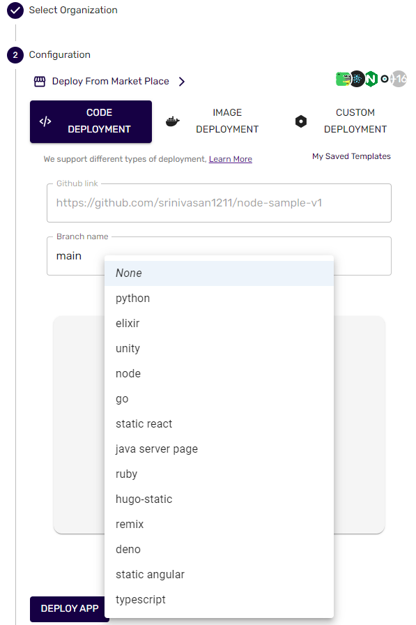Open the Learn More link
Screen dimensions: 416x625
click(230, 159)
